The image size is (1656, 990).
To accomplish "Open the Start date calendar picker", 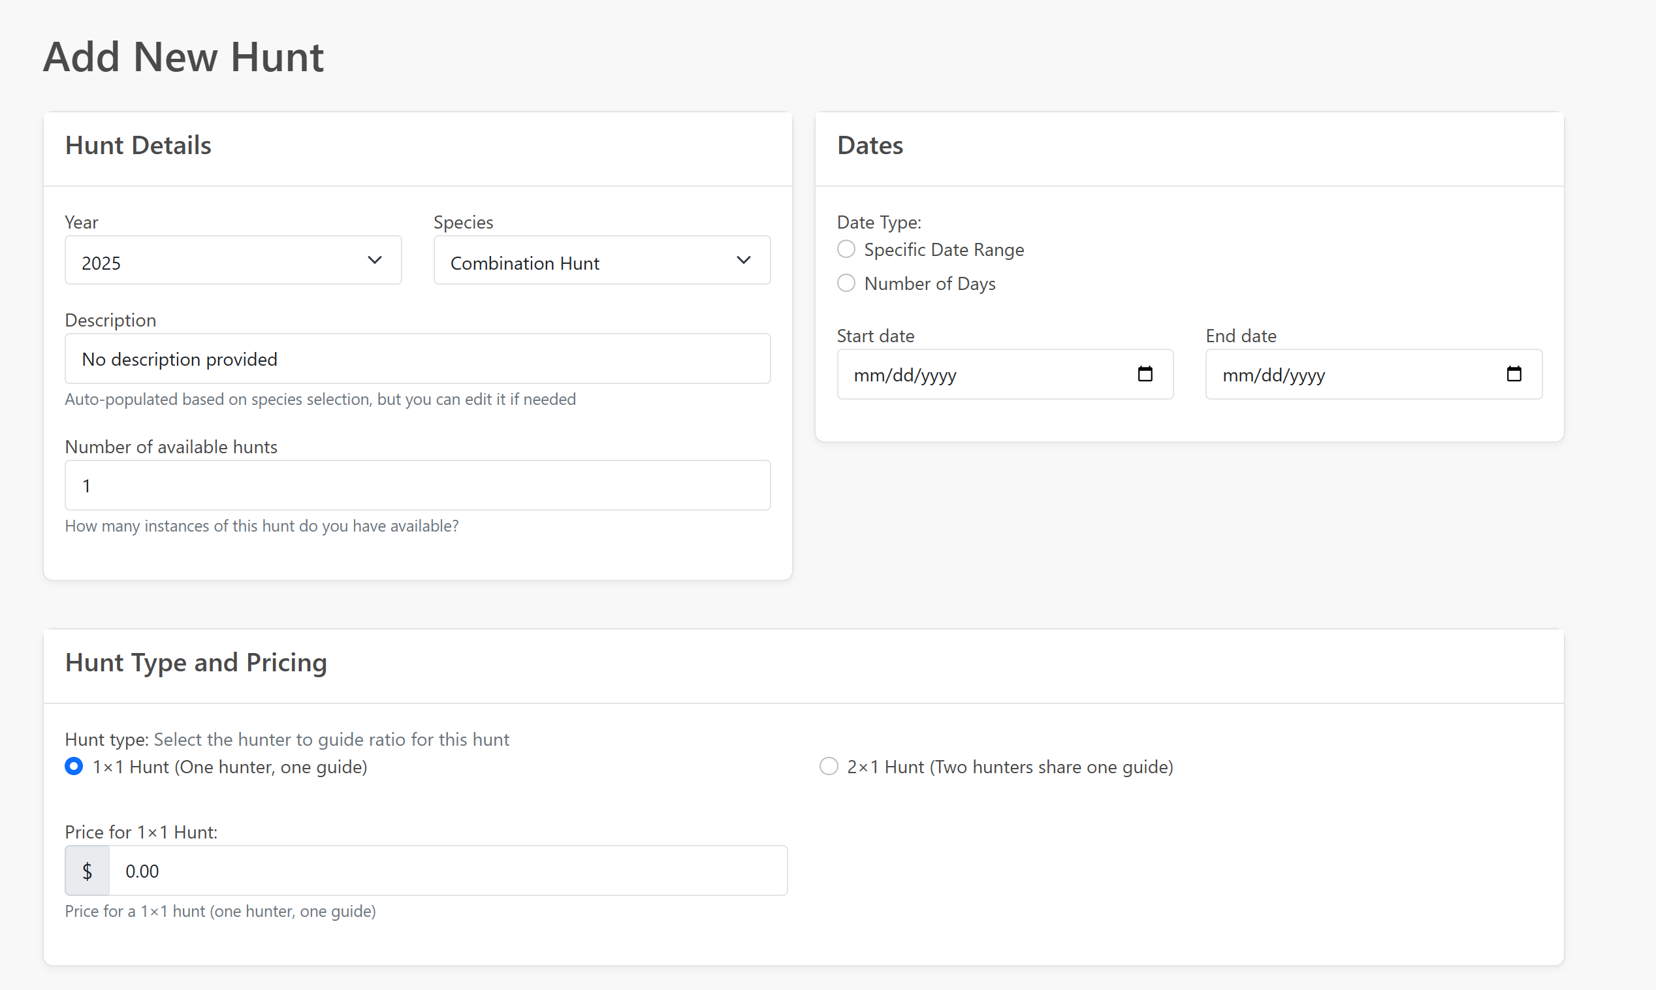I will click(1145, 374).
